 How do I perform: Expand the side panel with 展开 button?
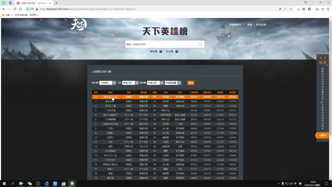point(322,135)
